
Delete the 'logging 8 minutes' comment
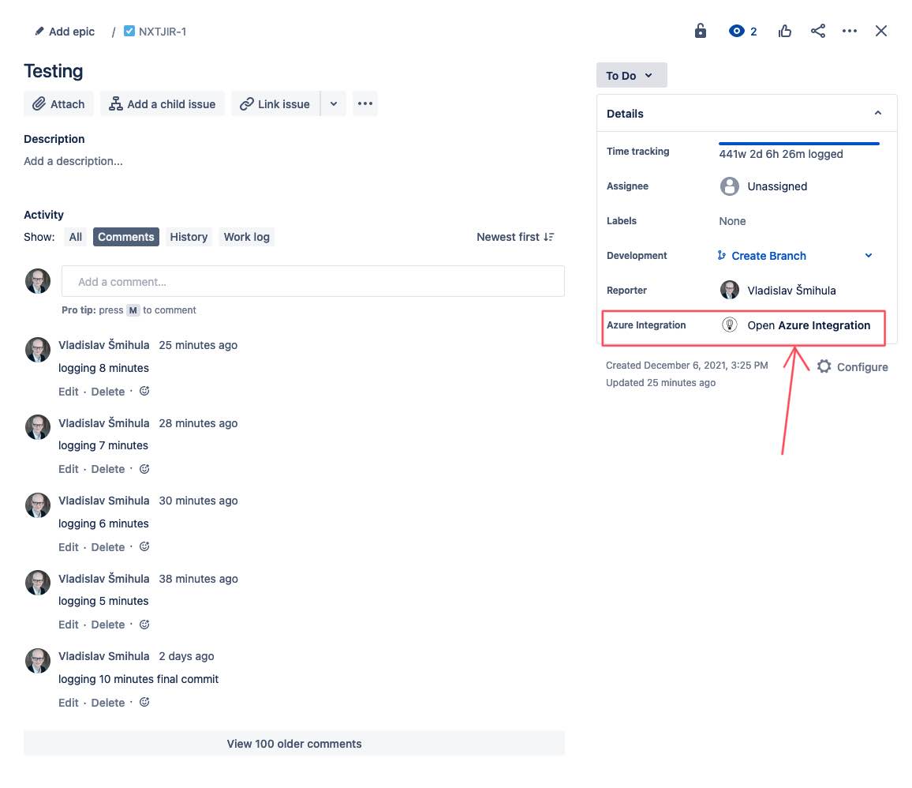click(x=107, y=392)
